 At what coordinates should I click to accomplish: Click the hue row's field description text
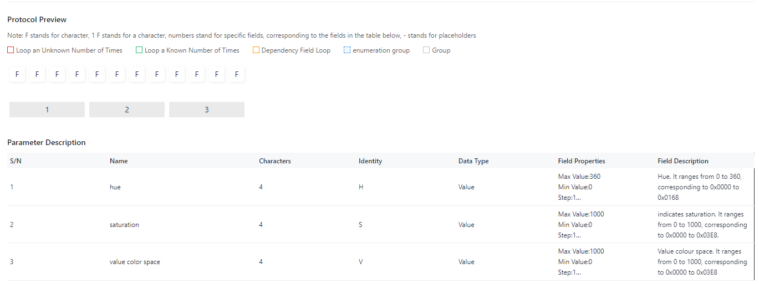[699, 187]
